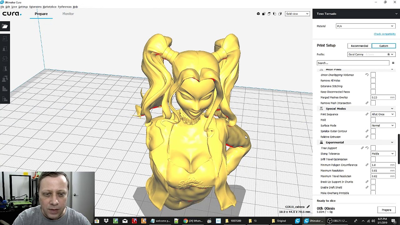
Task: Open Windows action center notifications icon
Action: click(x=393, y=221)
